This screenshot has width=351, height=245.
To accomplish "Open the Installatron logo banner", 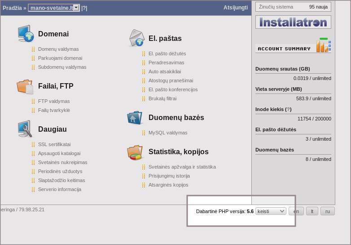I will click(293, 22).
